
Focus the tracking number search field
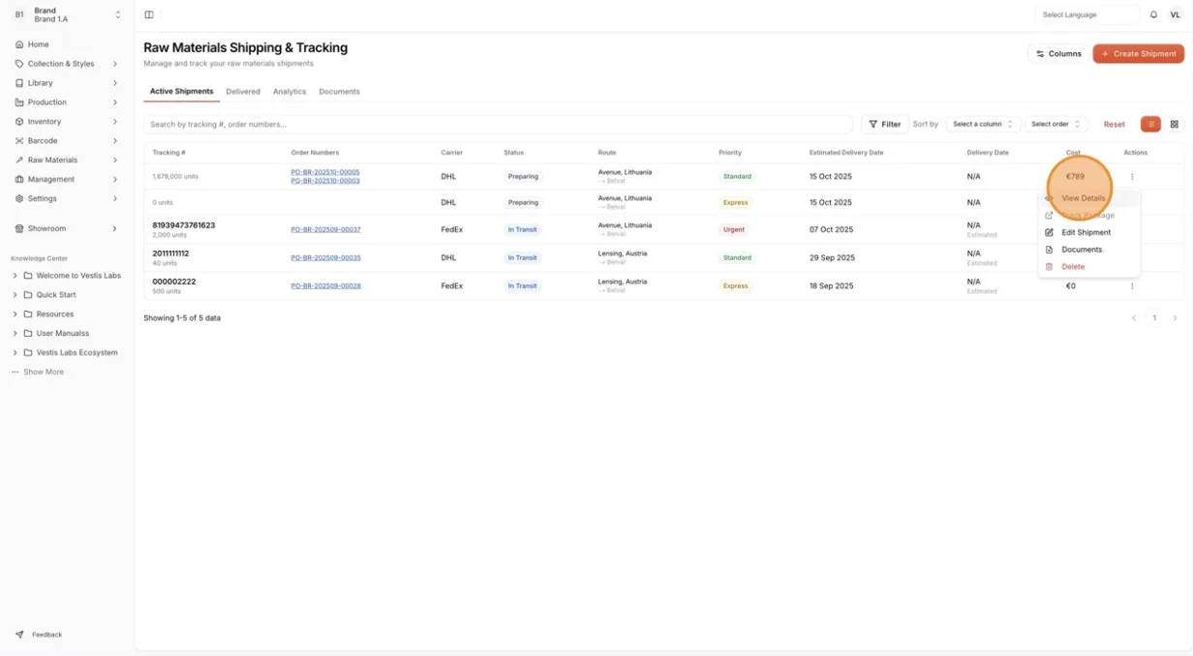[498, 124]
